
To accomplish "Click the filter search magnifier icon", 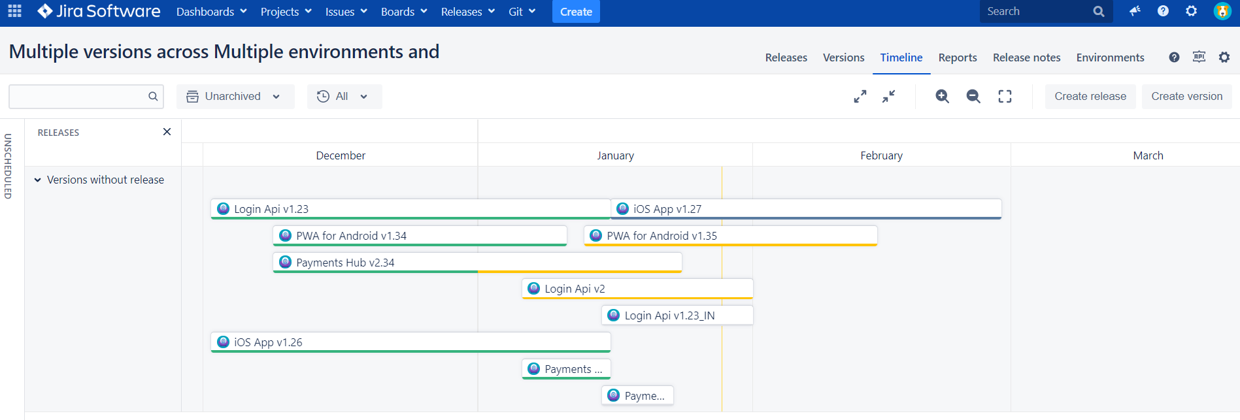I will (x=153, y=96).
